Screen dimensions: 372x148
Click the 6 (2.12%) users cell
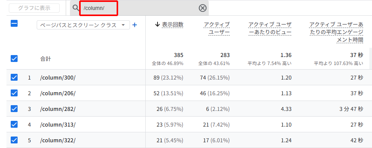point(218,109)
